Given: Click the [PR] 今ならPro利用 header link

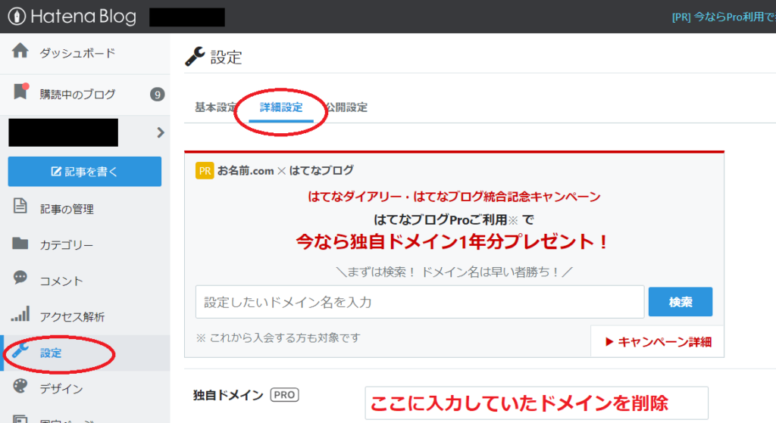Looking at the screenshot, I should click(x=724, y=17).
